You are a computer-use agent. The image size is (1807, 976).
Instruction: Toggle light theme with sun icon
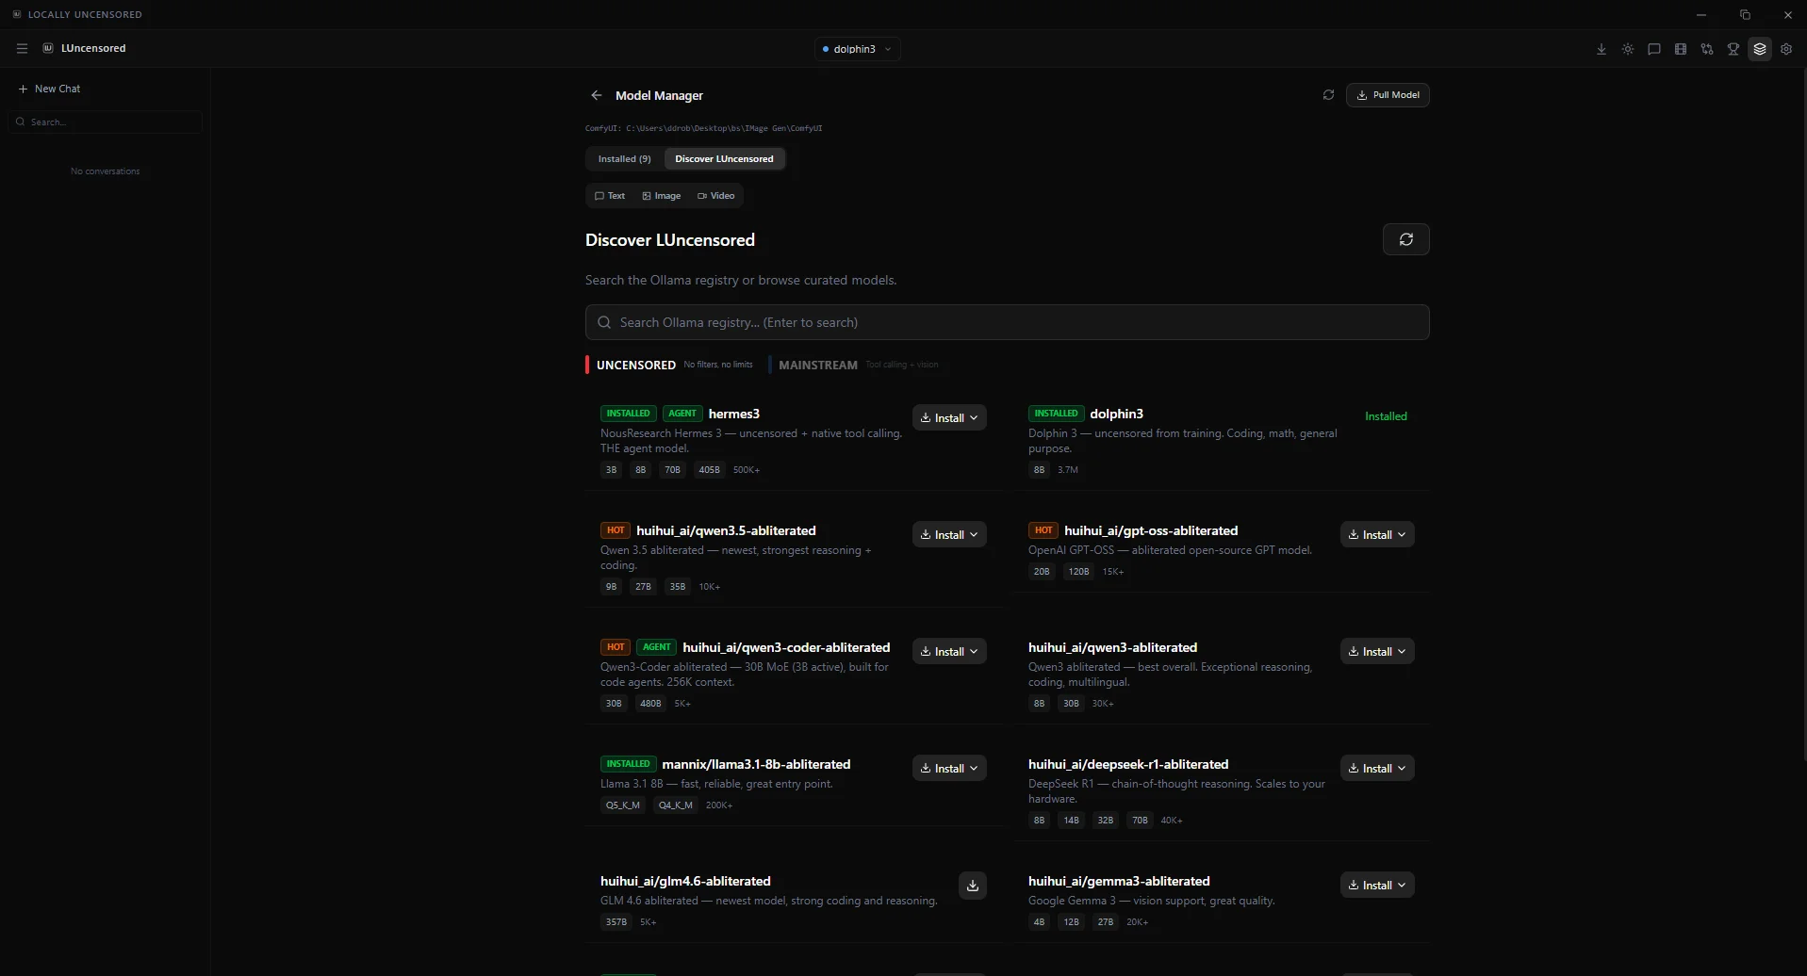(1628, 49)
